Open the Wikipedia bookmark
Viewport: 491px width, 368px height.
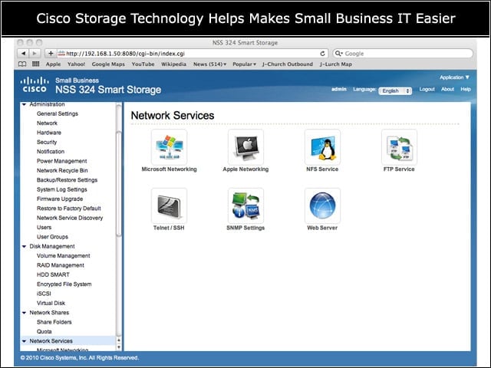coord(174,64)
